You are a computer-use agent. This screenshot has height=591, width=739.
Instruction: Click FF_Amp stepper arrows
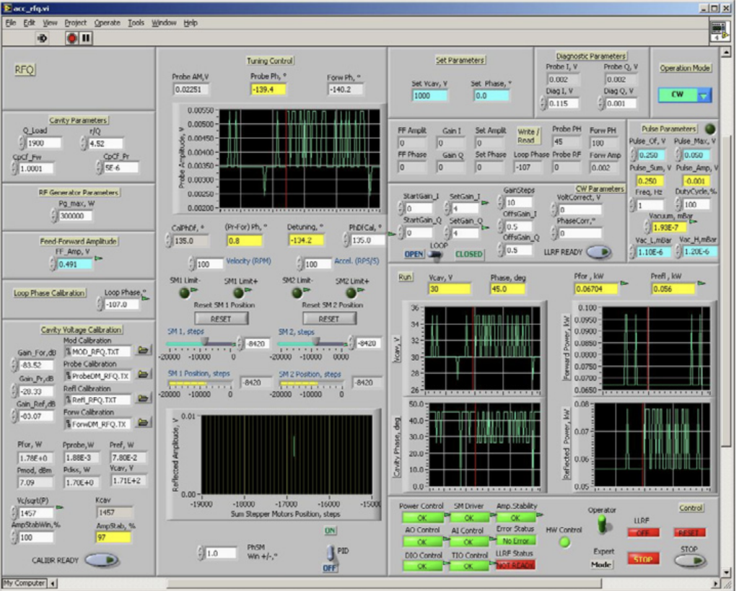pos(53,264)
